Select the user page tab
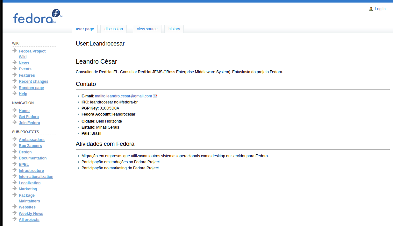393x226 pixels. (x=85, y=29)
